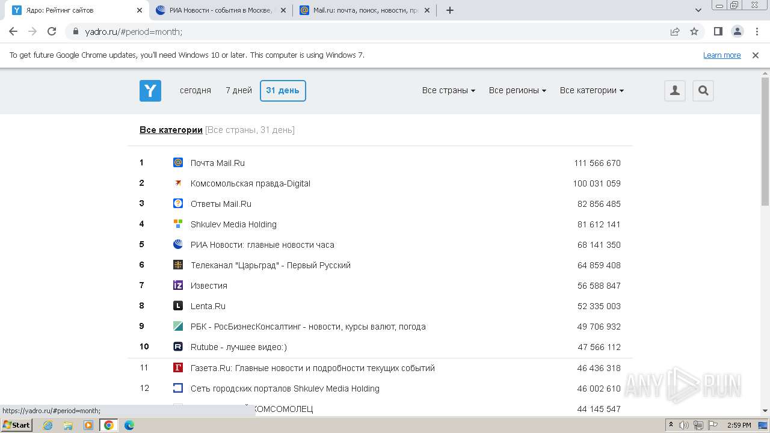Open the site search magnifier button
This screenshot has width=770, height=433.
(703, 91)
